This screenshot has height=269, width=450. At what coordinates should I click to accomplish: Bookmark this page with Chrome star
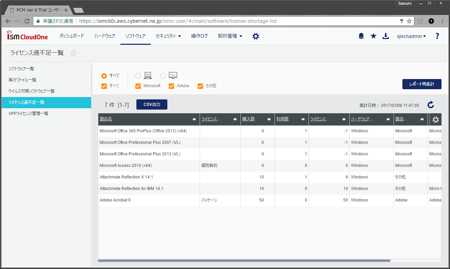(x=409, y=21)
